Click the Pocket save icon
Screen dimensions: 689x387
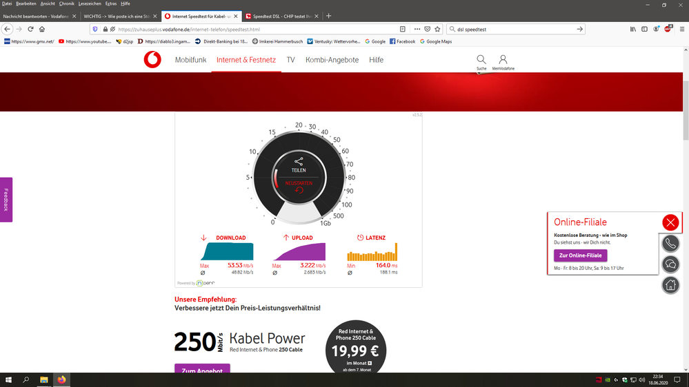pos(427,30)
